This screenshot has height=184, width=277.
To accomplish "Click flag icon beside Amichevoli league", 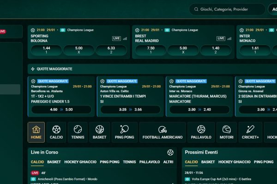I will 33,179.
